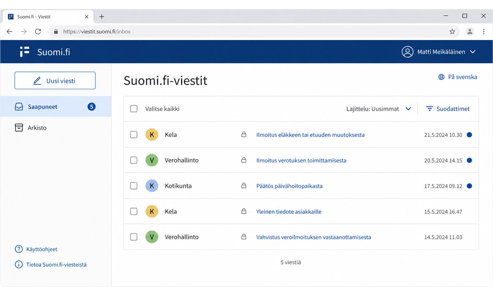Reload the page with the refresh icon
Screen dimensions: 493x296
click(38, 31)
